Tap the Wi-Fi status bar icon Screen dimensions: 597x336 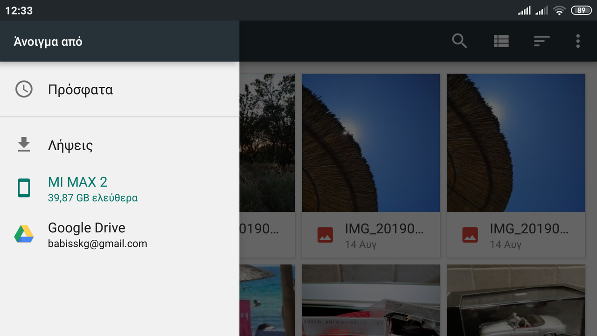point(559,10)
